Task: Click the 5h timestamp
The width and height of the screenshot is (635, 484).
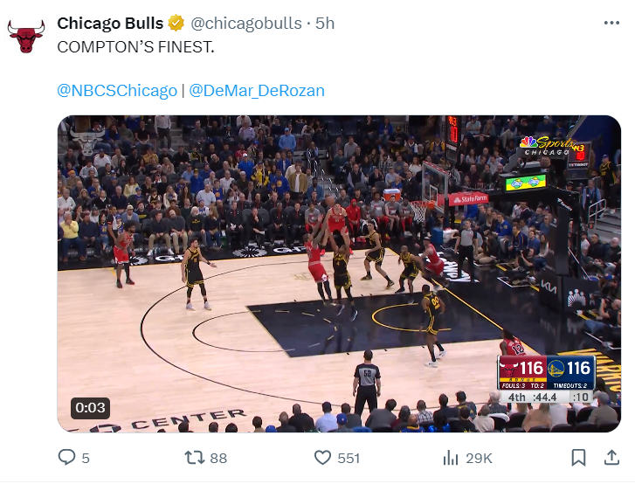Action: tap(325, 24)
